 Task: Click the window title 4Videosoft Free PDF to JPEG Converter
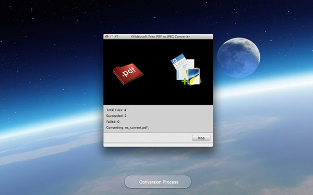point(160,36)
